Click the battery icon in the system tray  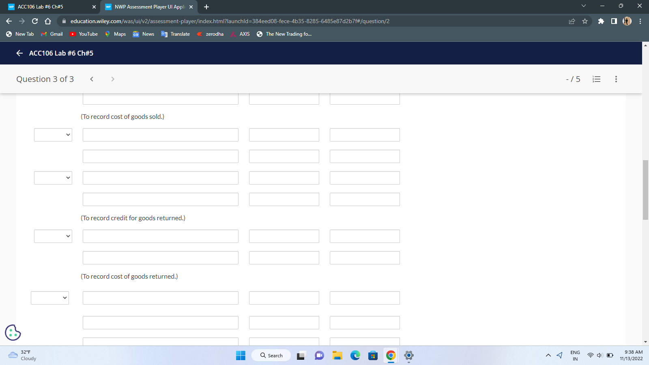(x=610, y=355)
